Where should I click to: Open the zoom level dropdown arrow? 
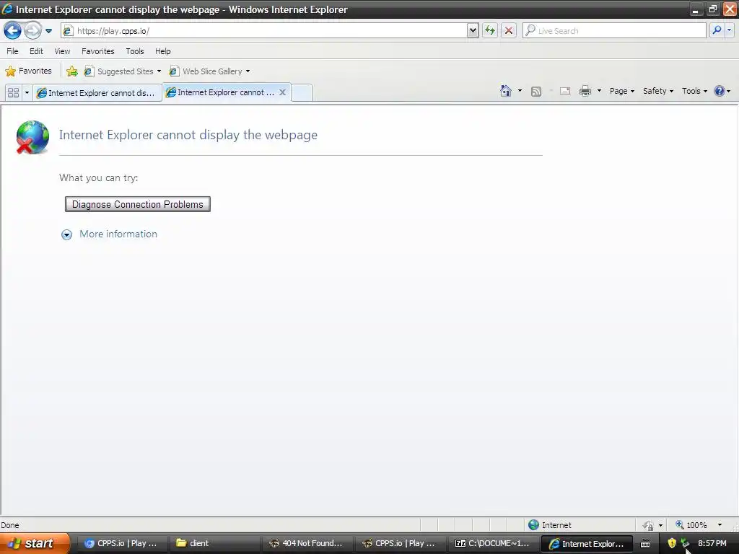click(720, 525)
